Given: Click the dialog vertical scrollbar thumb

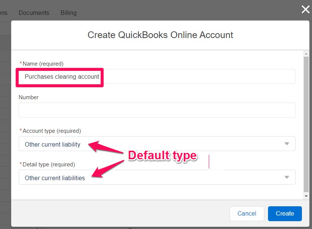Looking at the screenshot, I should [306, 125].
